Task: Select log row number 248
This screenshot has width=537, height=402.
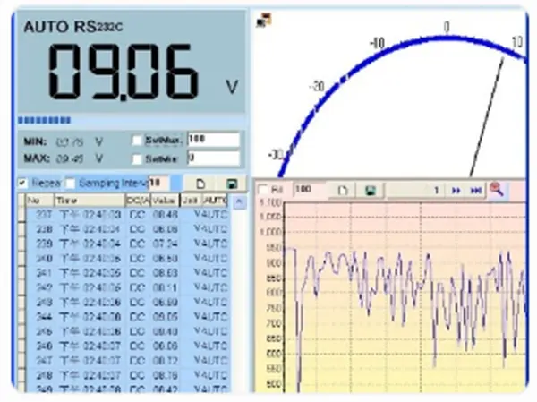Action: [127, 376]
